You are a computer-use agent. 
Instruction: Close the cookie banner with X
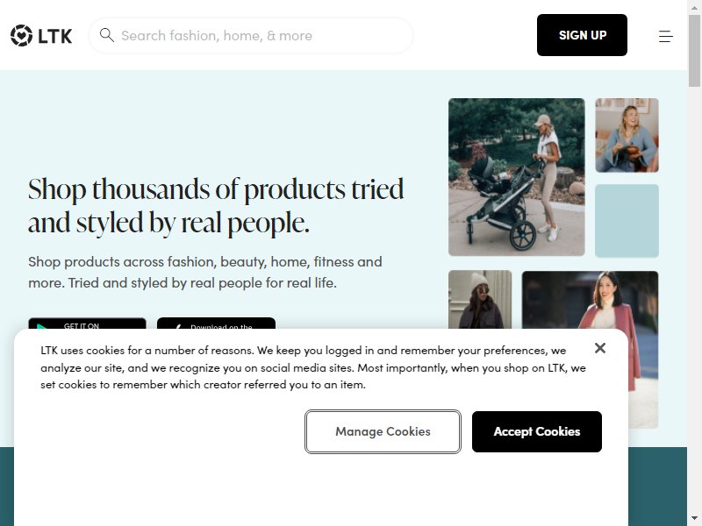600,348
